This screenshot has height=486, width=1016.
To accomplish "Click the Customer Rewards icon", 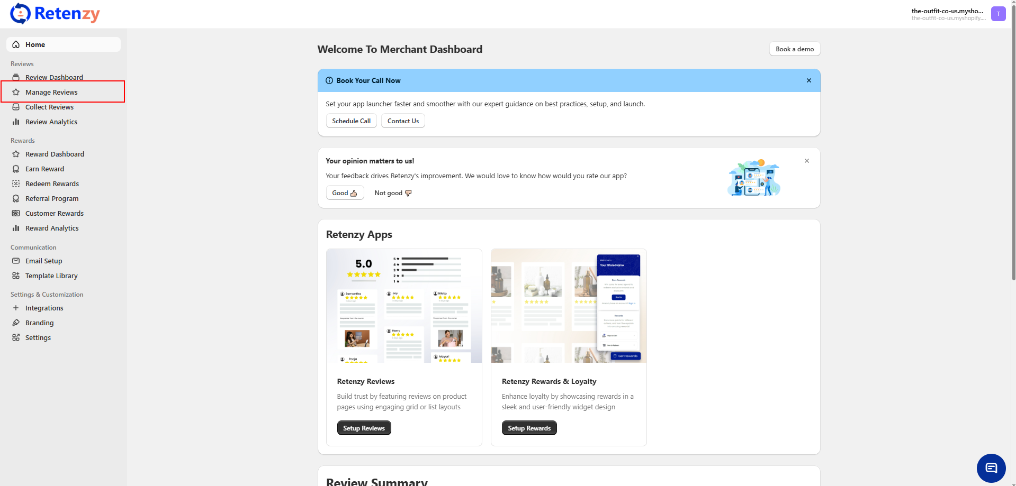I will [x=16, y=213].
